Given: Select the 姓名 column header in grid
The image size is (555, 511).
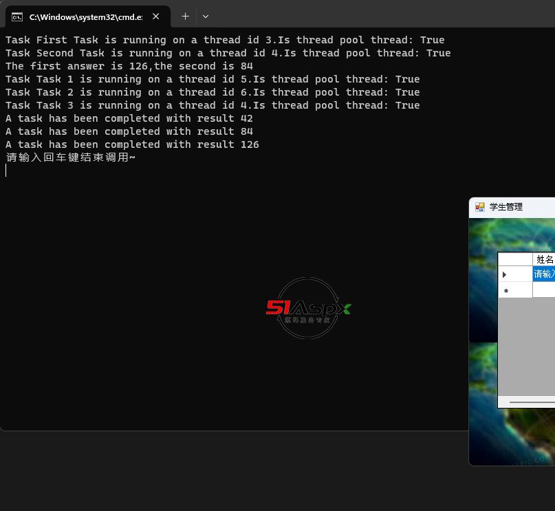Looking at the screenshot, I should [544, 259].
